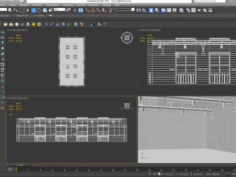Screen dimensions: 236x177
Task: Click the time slider handle
Action: pyautogui.click(x=20, y=165)
